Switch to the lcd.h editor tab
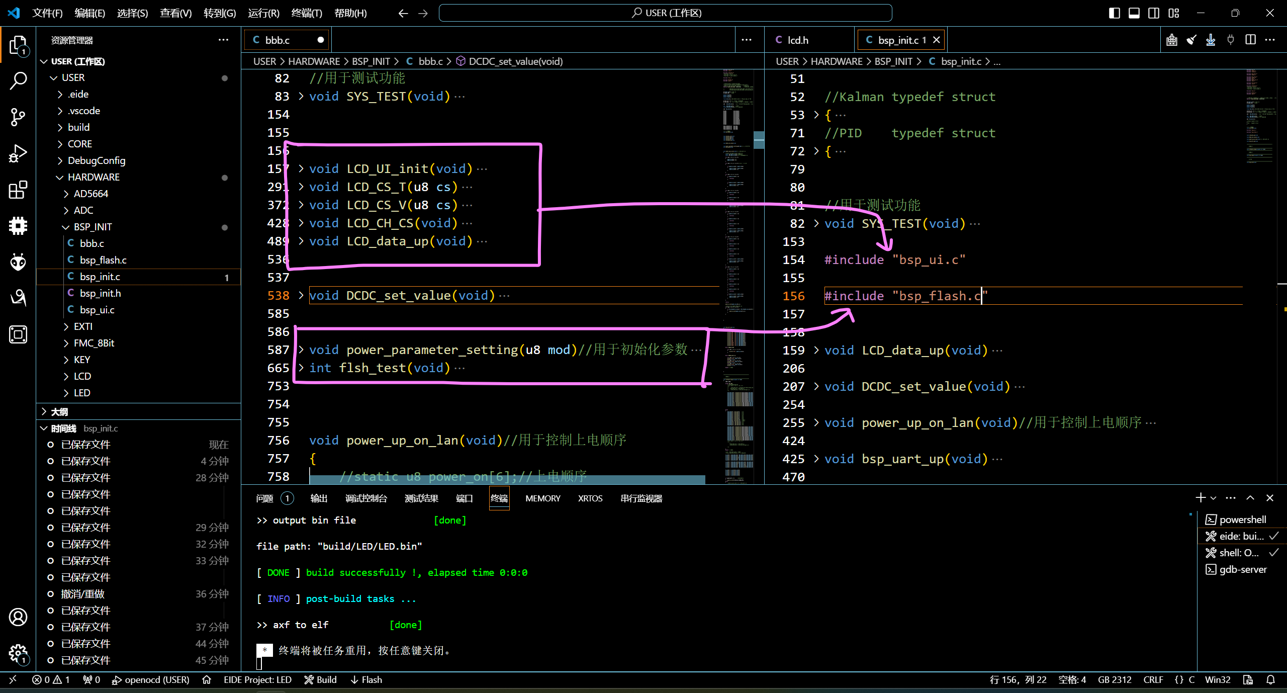 808,40
